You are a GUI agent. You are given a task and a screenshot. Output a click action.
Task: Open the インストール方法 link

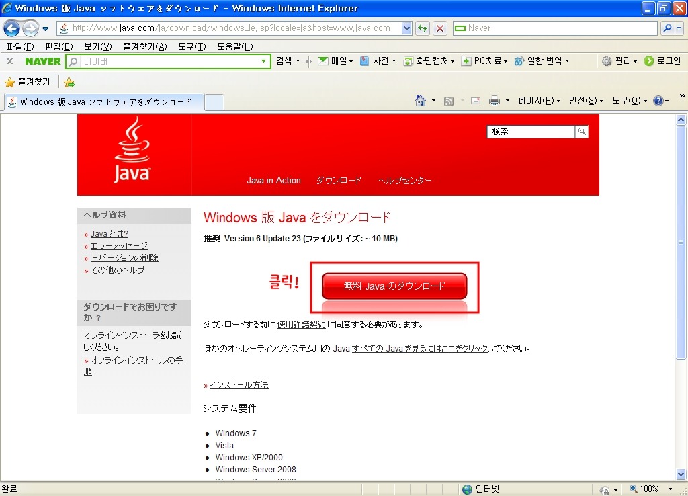239,385
